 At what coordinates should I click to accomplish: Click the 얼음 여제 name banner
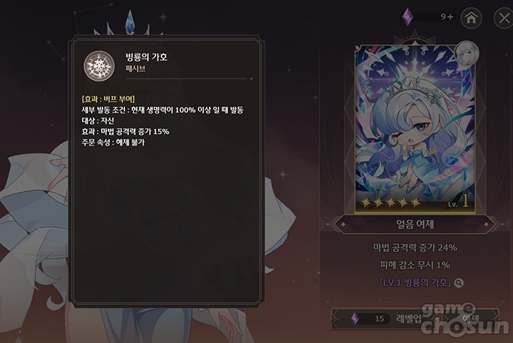click(415, 224)
